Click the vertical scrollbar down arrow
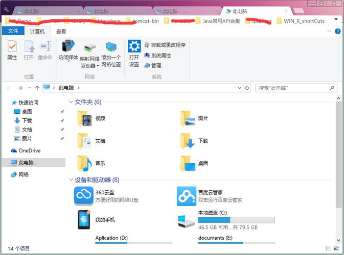The width and height of the screenshot is (344, 255). coord(338,240)
